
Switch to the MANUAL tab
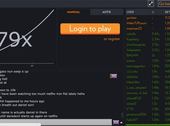[x=73, y=12]
